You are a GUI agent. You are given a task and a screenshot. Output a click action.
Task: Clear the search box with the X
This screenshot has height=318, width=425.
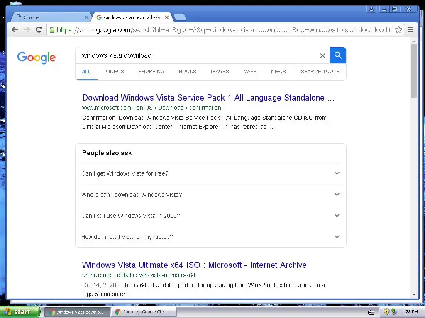click(322, 56)
